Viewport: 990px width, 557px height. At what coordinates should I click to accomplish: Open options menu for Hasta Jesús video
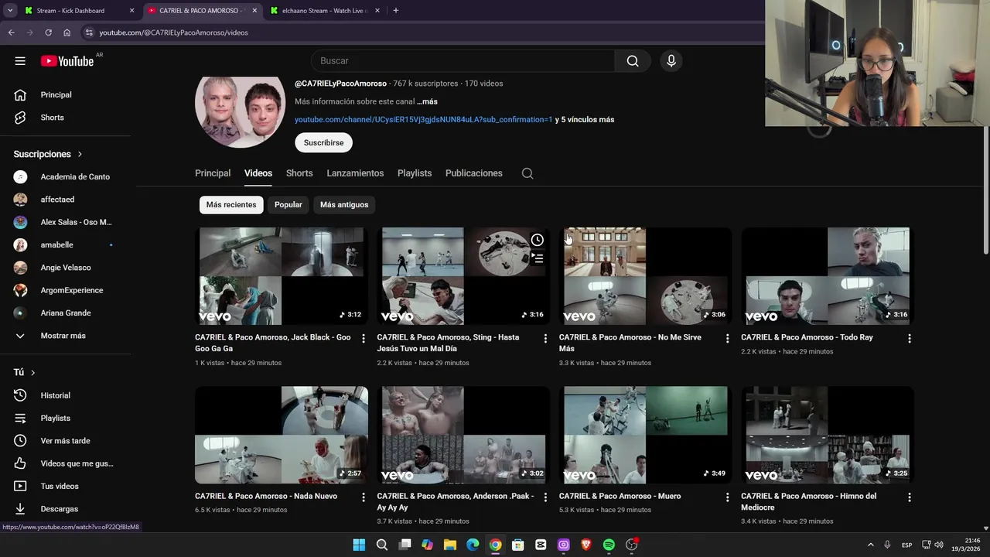click(x=545, y=338)
